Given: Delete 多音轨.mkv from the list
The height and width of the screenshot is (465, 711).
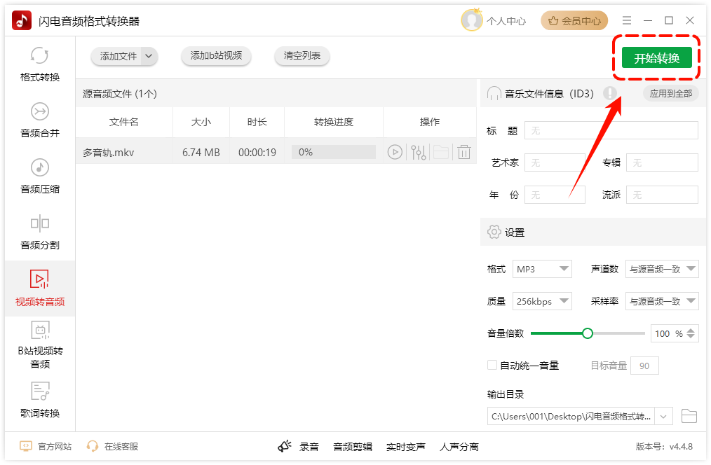Looking at the screenshot, I should pyautogui.click(x=464, y=152).
